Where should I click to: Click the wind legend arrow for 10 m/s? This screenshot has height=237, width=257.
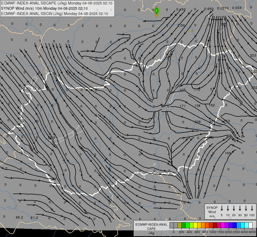228,208
